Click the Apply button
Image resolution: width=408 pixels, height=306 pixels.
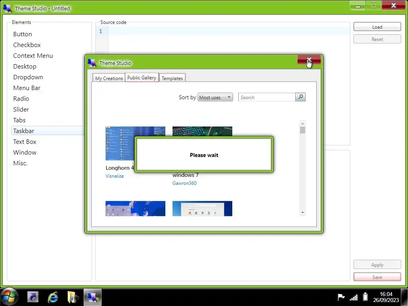(377, 265)
